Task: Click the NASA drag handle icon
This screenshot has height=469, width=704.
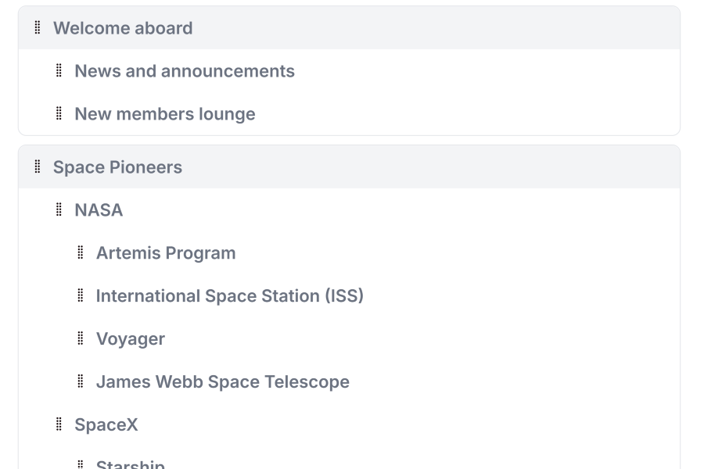Action: click(59, 210)
